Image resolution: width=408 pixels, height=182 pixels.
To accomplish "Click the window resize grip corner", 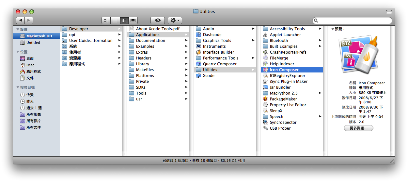I will click(391, 161).
